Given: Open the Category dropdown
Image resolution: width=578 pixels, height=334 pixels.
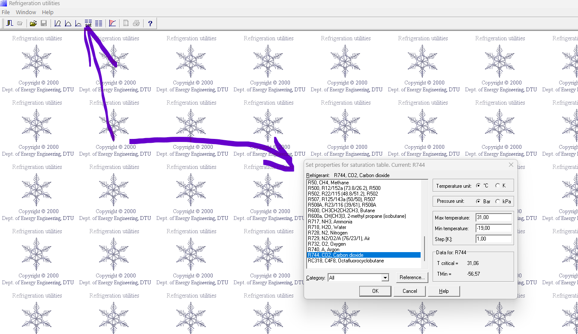Looking at the screenshot, I should tap(385, 278).
